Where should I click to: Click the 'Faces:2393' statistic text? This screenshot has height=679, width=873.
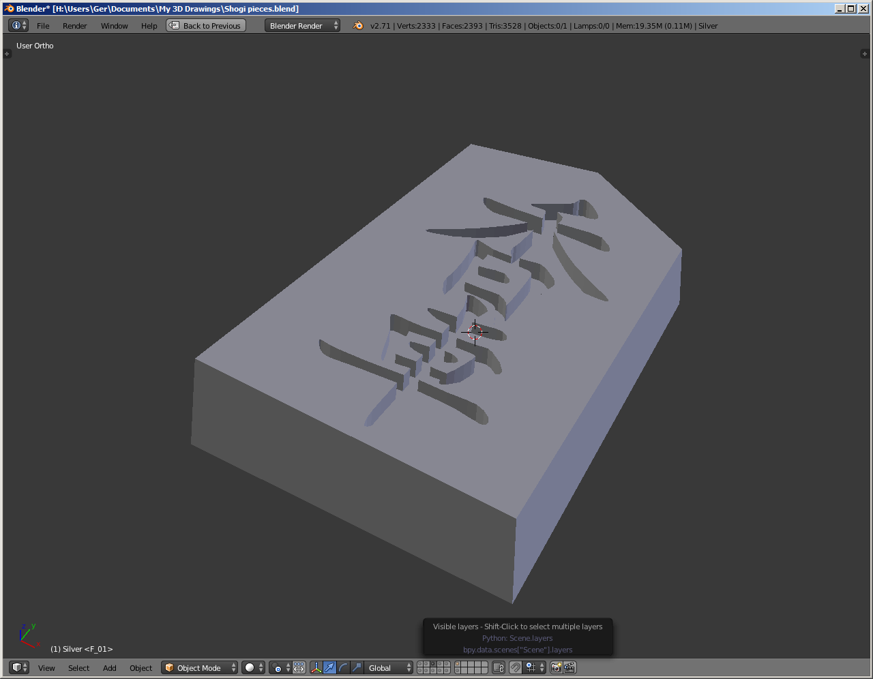pyautogui.click(x=462, y=26)
